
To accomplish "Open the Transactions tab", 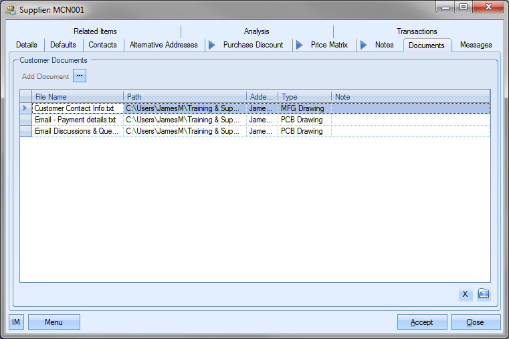I will tap(417, 31).
